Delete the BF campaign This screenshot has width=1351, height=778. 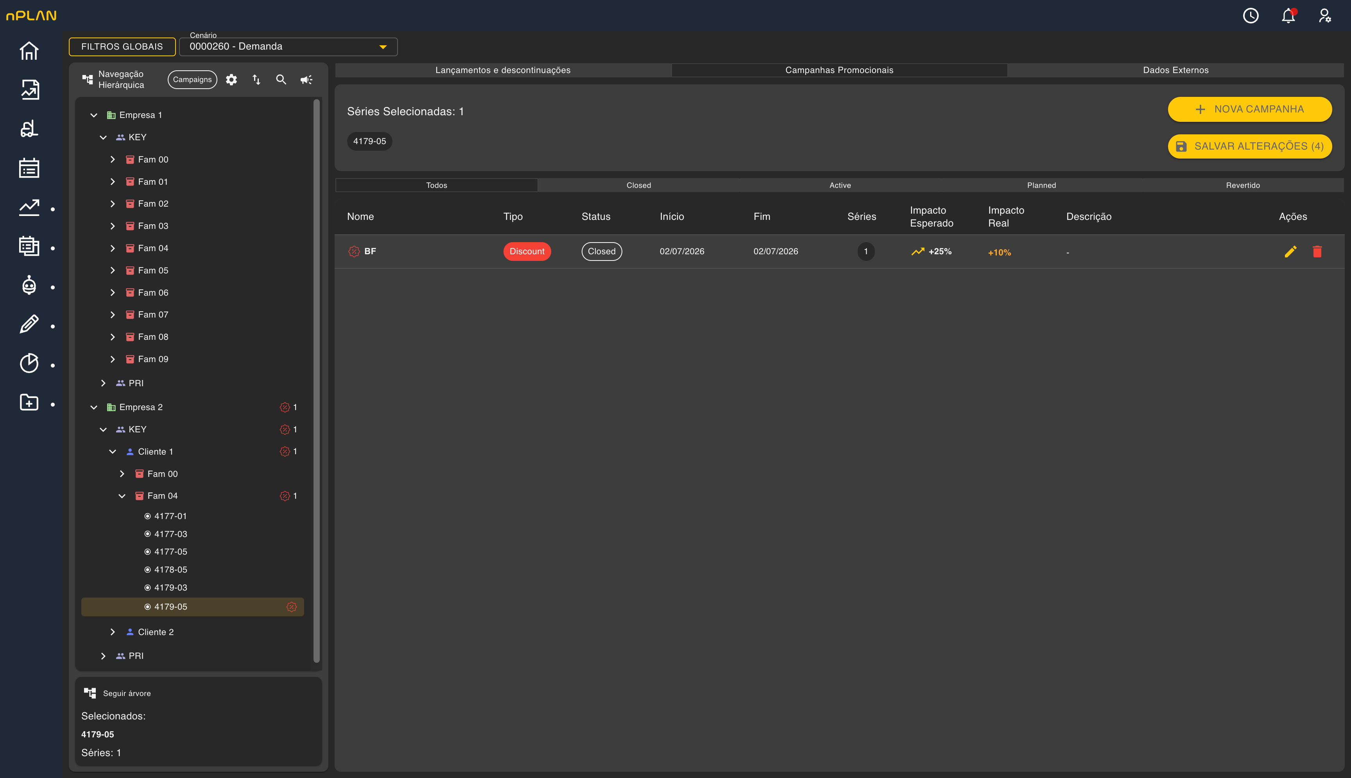click(x=1317, y=251)
